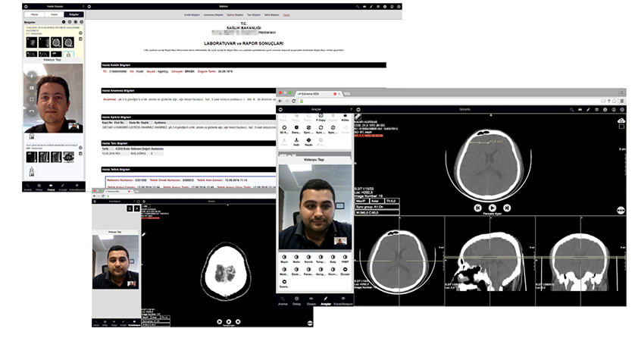Click the layout square icon under cloud

pyautogui.click(x=621, y=127)
